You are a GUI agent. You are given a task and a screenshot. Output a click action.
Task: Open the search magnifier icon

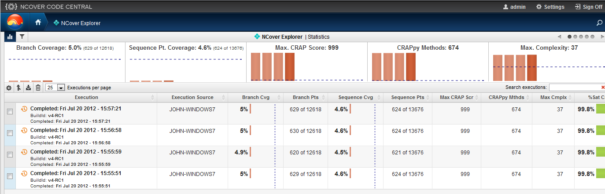(599, 22)
